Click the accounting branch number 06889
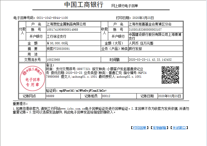Image resolution: width=207 pixels, height=146 pixels. [x=50, y=96]
